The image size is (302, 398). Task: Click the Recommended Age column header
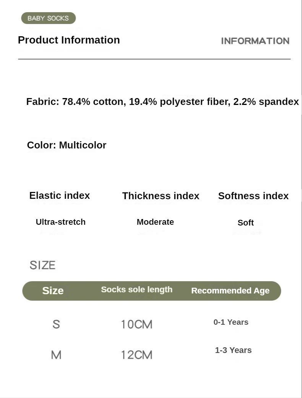pos(230,291)
